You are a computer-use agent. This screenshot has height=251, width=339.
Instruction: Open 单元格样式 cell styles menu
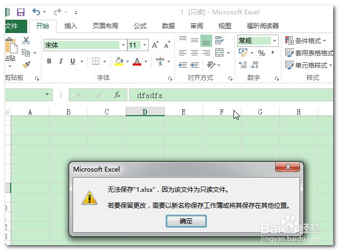[309, 65]
